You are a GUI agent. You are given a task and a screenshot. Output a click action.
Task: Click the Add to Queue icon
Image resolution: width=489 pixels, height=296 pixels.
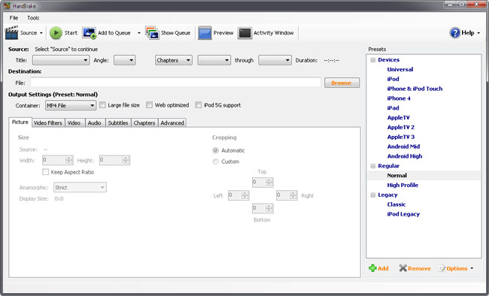[90, 33]
